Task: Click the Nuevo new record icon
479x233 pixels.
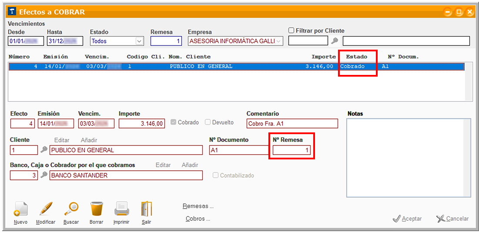Action: coord(20,210)
